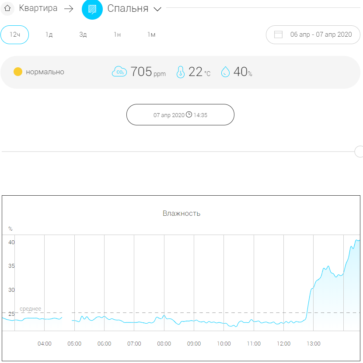Click the home icon next to Квартира

point(7,8)
